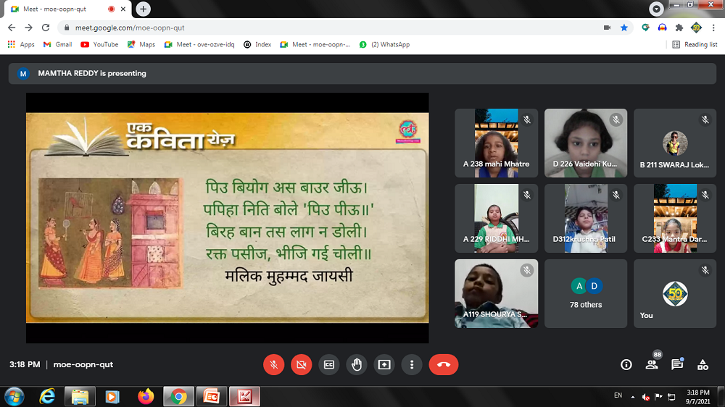Click the Present now icon
Image resolution: width=725 pixels, height=407 pixels.
tap(384, 365)
